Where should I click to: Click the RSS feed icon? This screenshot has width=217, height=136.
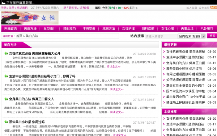pos(214,7)
